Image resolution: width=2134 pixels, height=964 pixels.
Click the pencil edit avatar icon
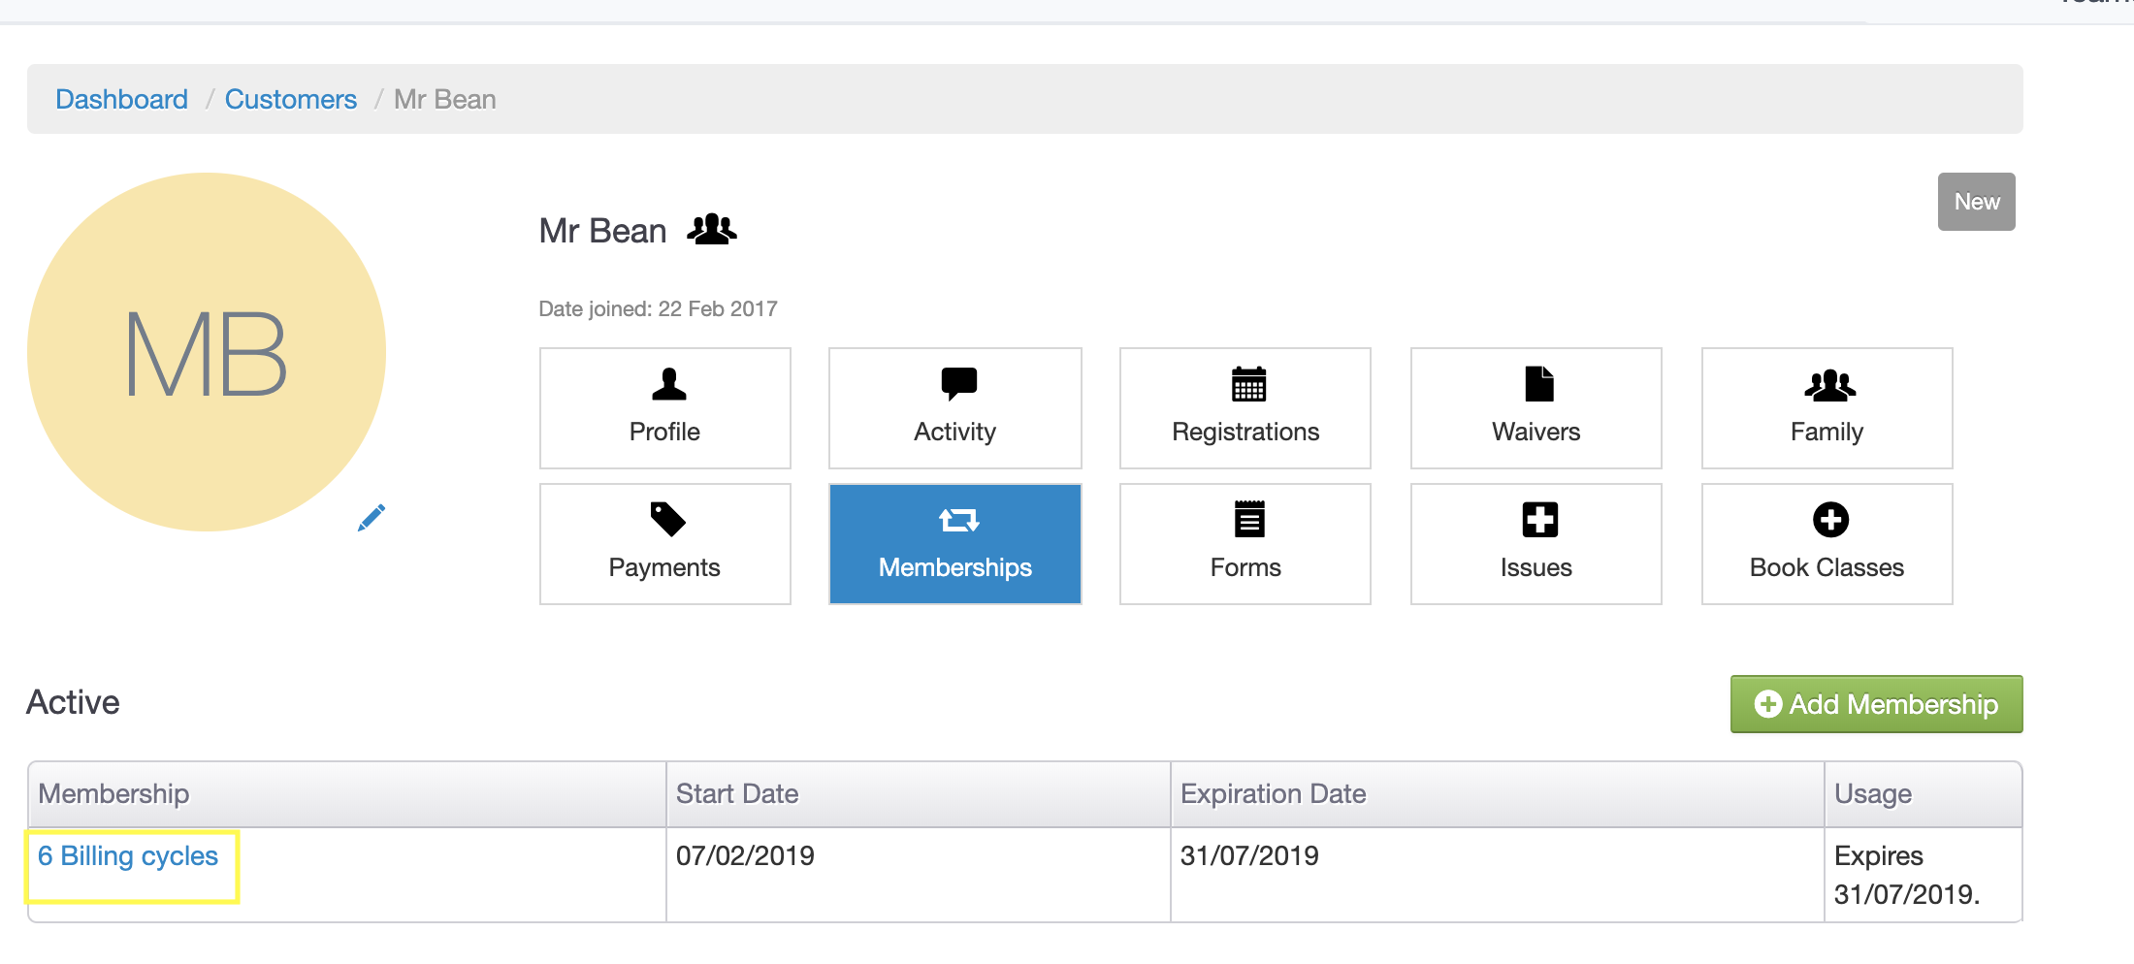click(x=371, y=518)
